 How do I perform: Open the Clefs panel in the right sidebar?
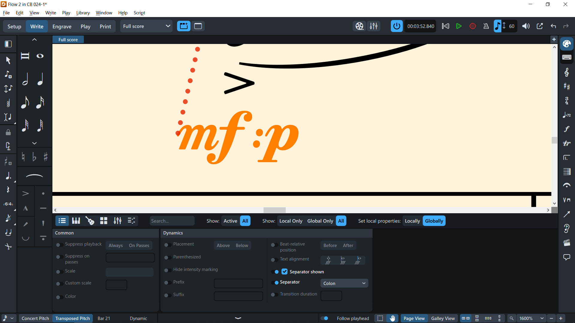(x=567, y=72)
